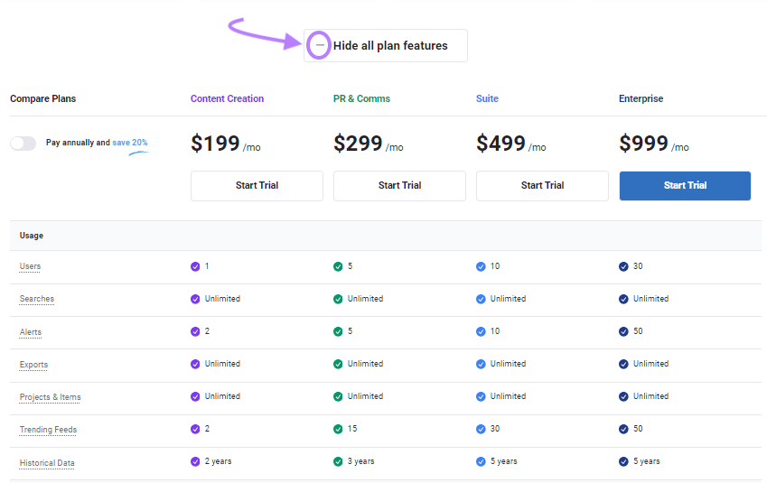The image size is (767, 483).
Task: Click '30' value in Users row
Action: (638, 266)
